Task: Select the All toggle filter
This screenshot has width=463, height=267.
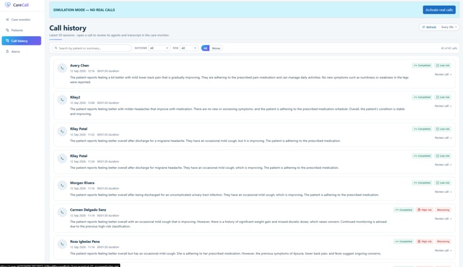Action: [x=205, y=48]
